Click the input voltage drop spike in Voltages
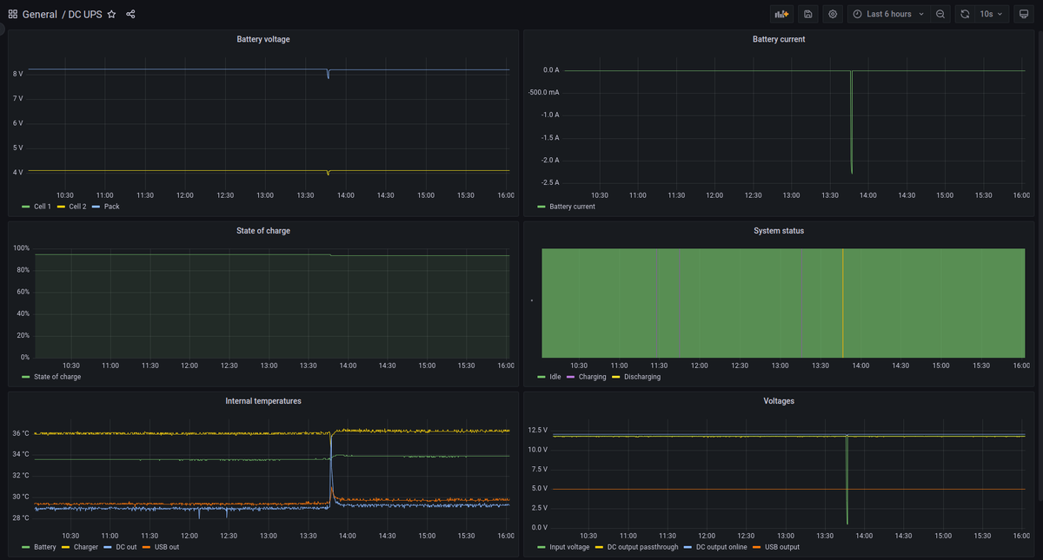Image resolution: width=1043 pixels, height=560 pixels. [847, 479]
